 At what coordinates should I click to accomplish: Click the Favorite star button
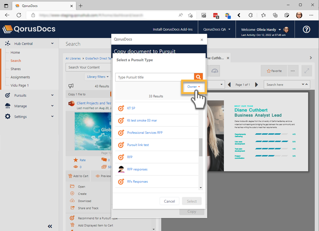(x=274, y=71)
